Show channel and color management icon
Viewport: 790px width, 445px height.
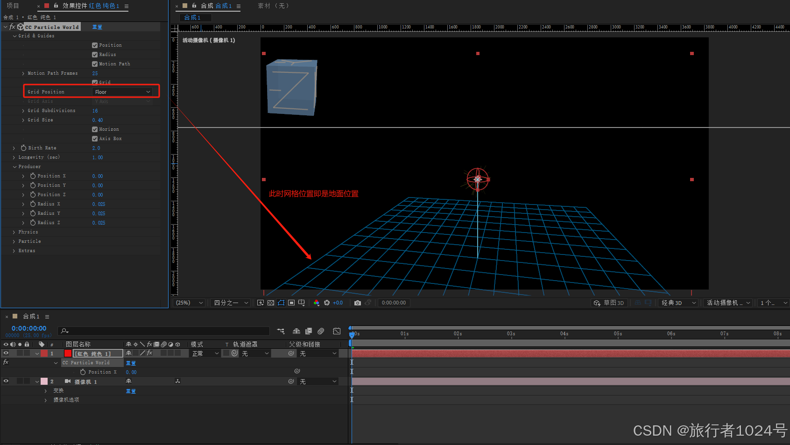pos(317,303)
